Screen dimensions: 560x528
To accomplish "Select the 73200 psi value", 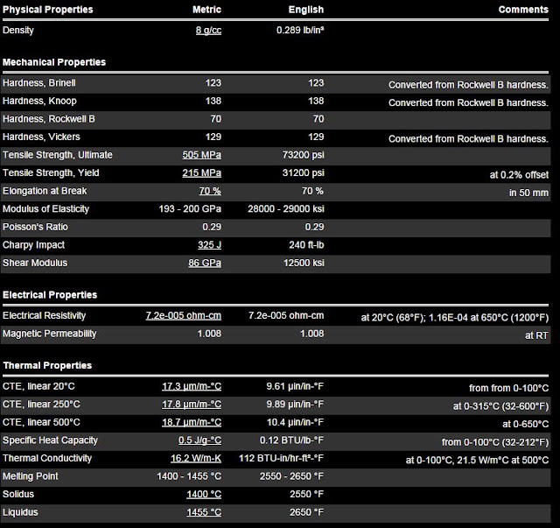I will [x=304, y=155].
